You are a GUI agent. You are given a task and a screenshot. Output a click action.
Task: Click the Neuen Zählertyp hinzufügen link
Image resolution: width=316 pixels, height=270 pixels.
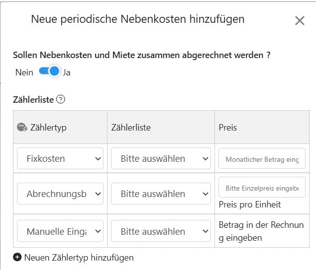(x=79, y=257)
